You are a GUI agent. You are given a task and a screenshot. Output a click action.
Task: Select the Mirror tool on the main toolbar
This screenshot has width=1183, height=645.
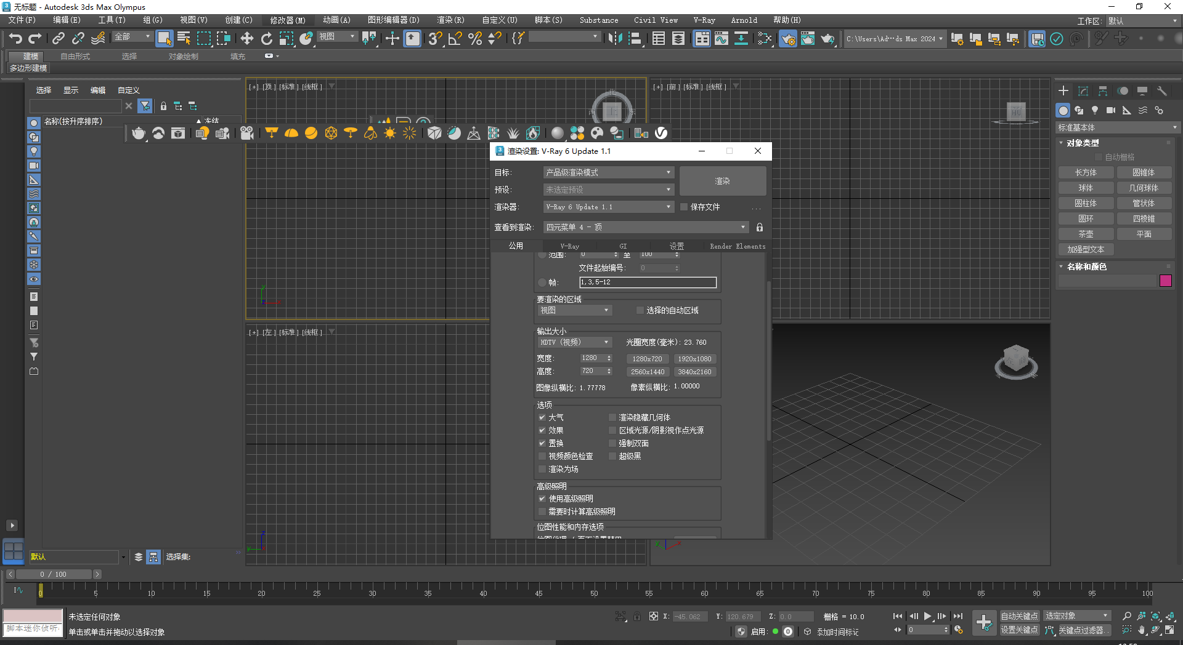(614, 39)
